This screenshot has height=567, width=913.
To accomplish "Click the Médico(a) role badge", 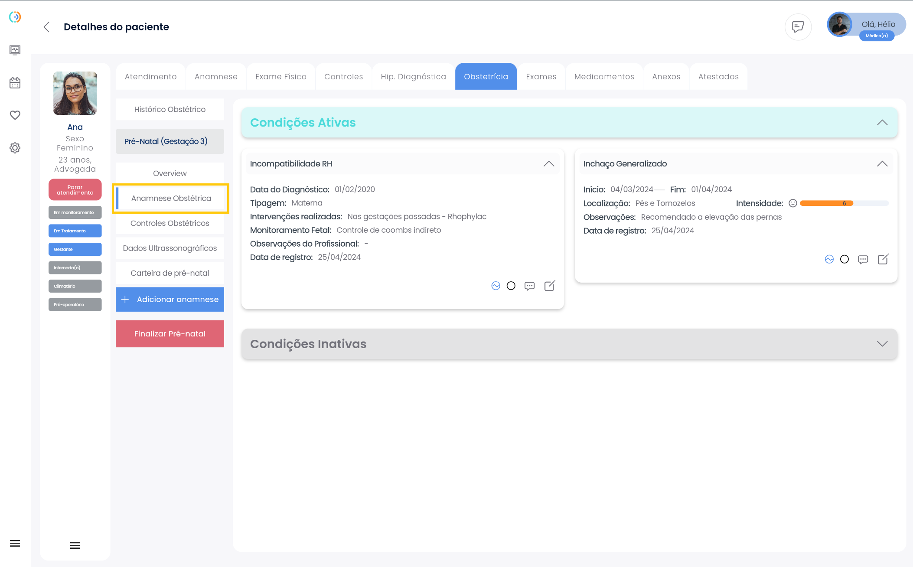I will click(877, 36).
